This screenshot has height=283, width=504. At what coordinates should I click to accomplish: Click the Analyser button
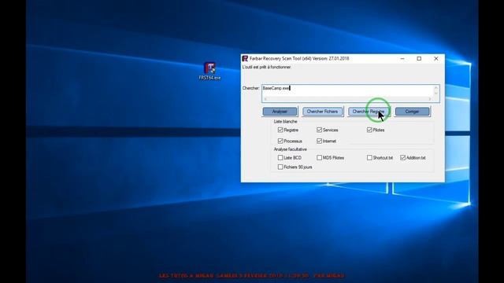[x=280, y=112]
